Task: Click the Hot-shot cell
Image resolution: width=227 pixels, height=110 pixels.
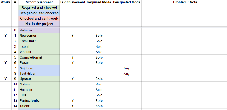Action: [x=39, y=90]
